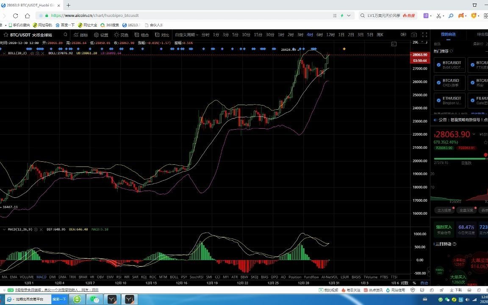Open the 全量深度 panel
The image size is (488, 305).
(466, 210)
